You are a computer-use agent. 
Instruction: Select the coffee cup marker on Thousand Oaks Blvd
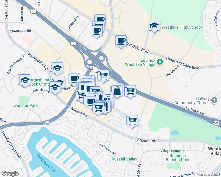tap(121, 42)
